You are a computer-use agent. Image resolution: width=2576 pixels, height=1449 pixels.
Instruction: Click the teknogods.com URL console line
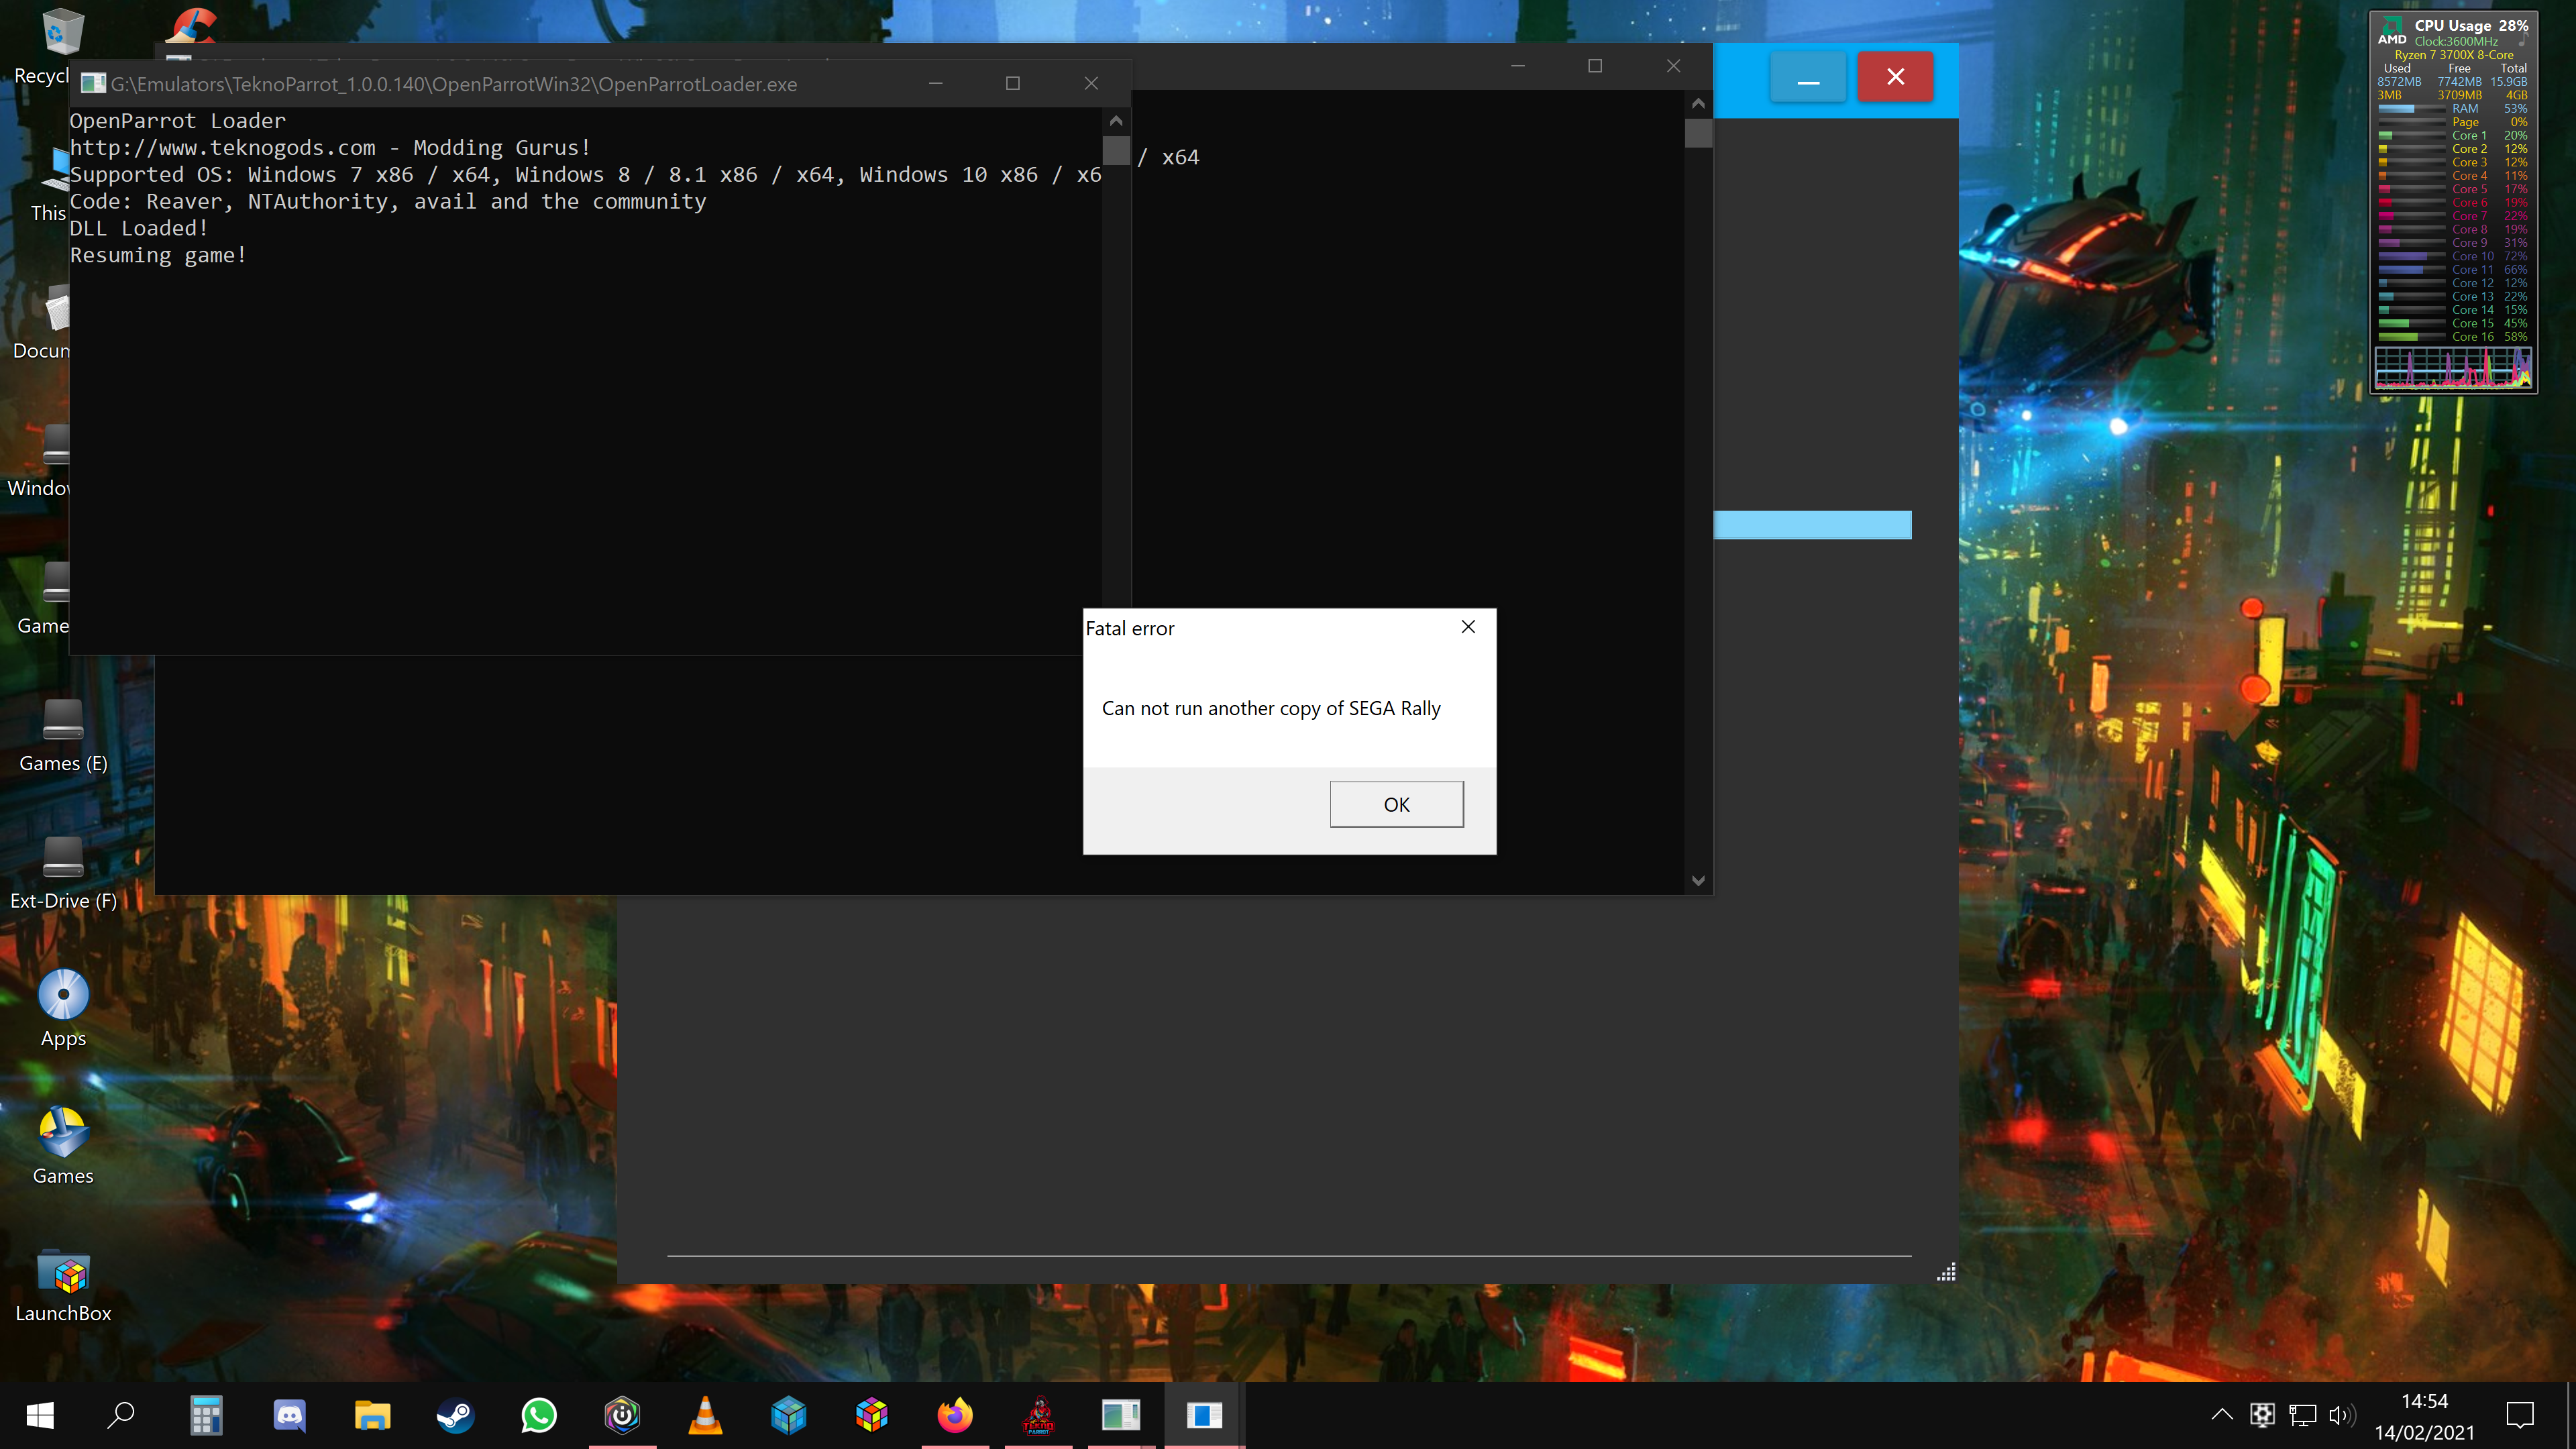click(330, 148)
